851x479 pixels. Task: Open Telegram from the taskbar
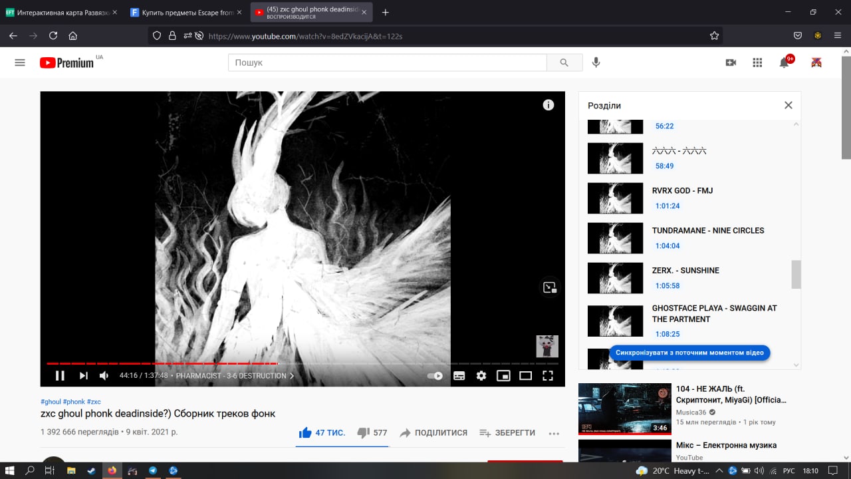pos(153,470)
